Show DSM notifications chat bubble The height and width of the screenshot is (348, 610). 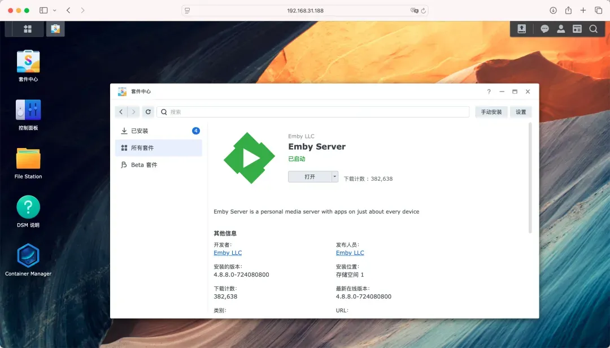[544, 29]
